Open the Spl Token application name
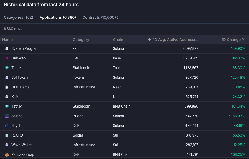Viewport: 249px width, 159px height. tap(20, 78)
